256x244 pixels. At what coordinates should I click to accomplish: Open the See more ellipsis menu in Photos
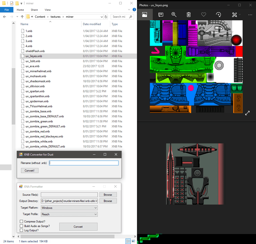coord(250,15)
